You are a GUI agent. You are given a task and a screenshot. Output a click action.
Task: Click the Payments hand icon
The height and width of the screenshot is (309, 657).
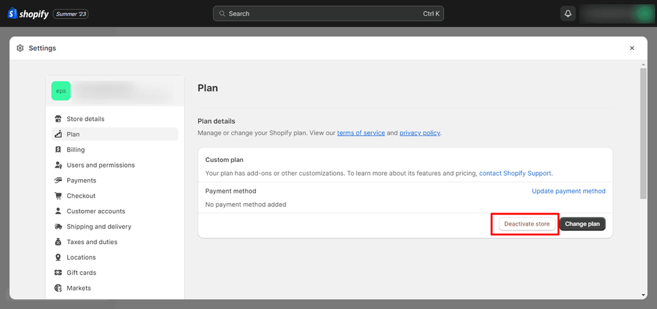click(x=59, y=180)
